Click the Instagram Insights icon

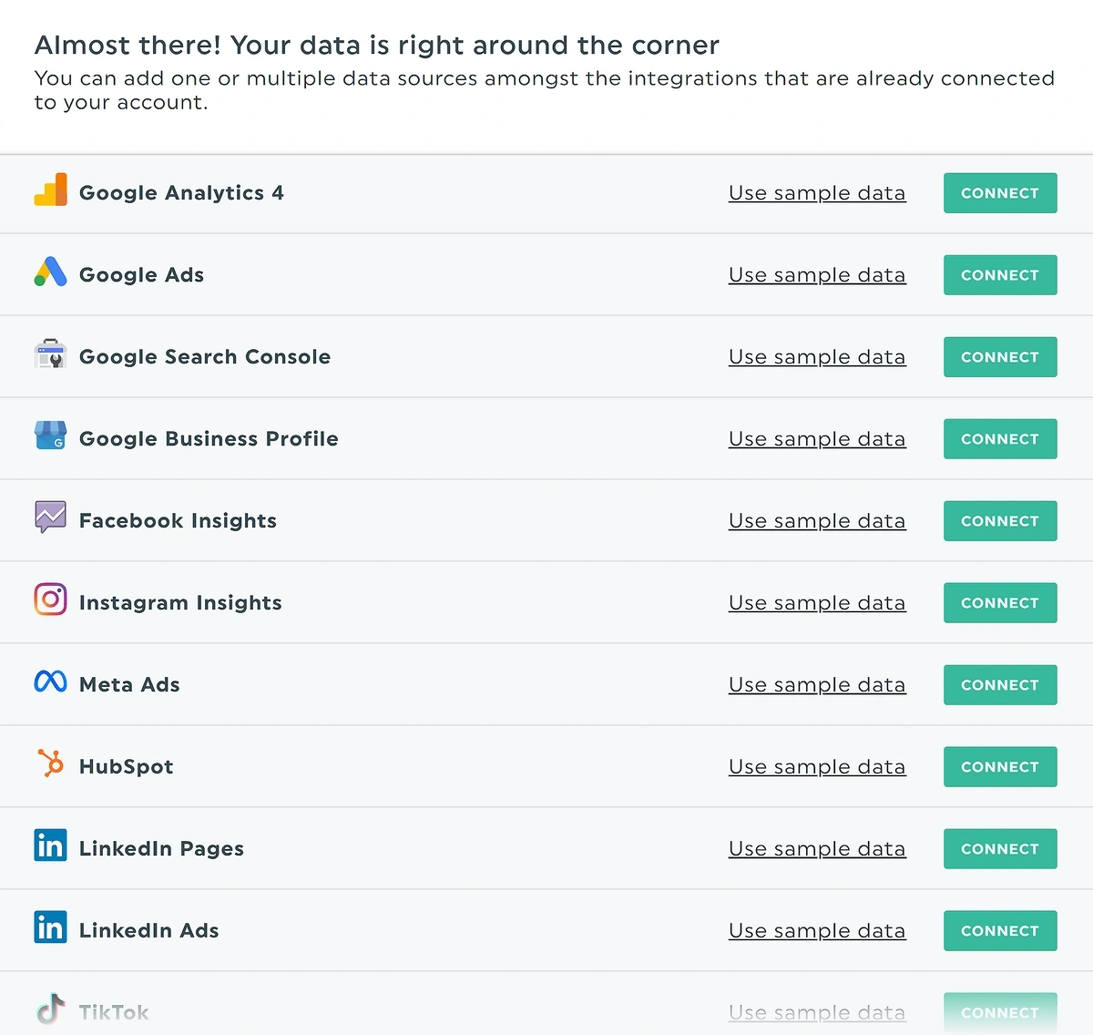coord(50,602)
